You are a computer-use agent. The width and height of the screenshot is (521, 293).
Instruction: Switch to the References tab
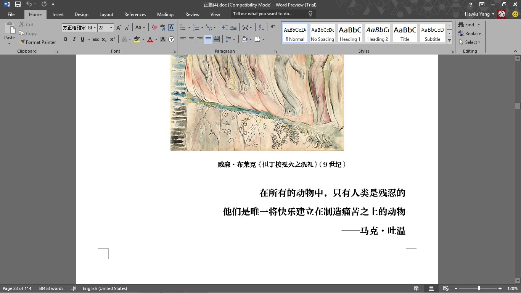[135, 14]
